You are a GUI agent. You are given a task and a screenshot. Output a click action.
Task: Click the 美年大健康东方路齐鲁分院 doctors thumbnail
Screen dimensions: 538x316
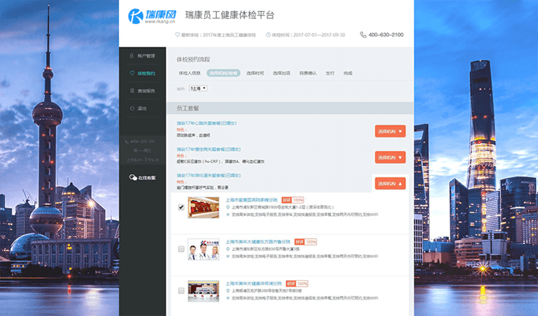coord(203,249)
